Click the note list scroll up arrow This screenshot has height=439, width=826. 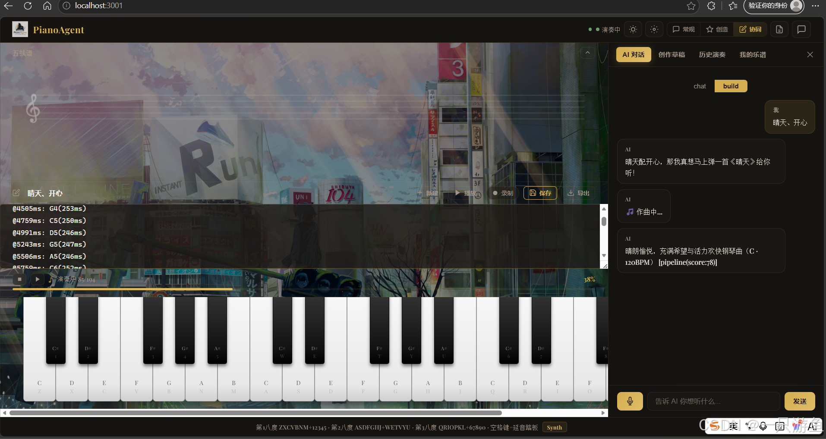coord(604,209)
